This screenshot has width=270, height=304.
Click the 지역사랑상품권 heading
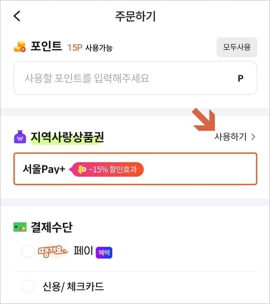click(67, 137)
